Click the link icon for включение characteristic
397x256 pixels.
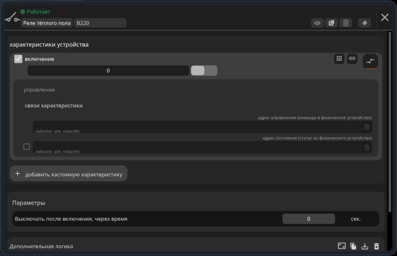[352, 58]
